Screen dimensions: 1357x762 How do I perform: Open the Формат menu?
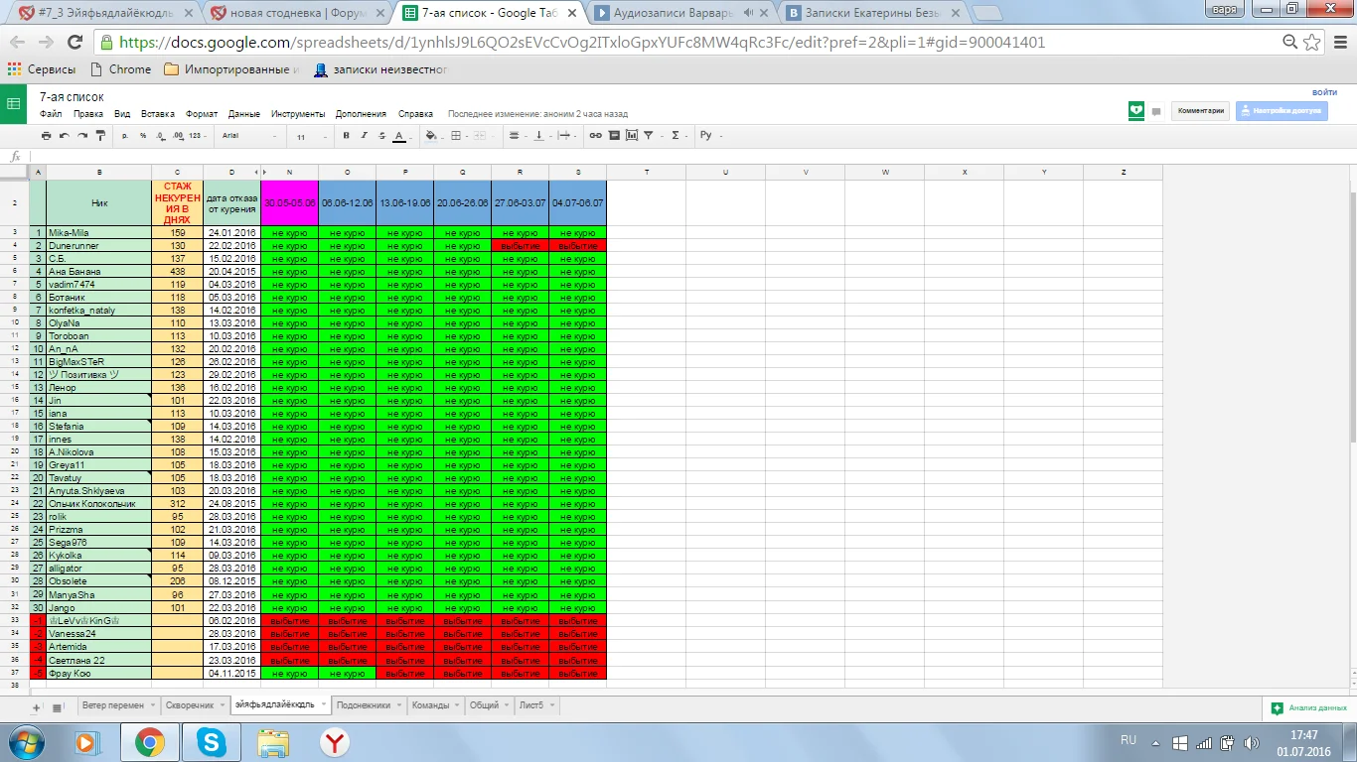[202, 114]
